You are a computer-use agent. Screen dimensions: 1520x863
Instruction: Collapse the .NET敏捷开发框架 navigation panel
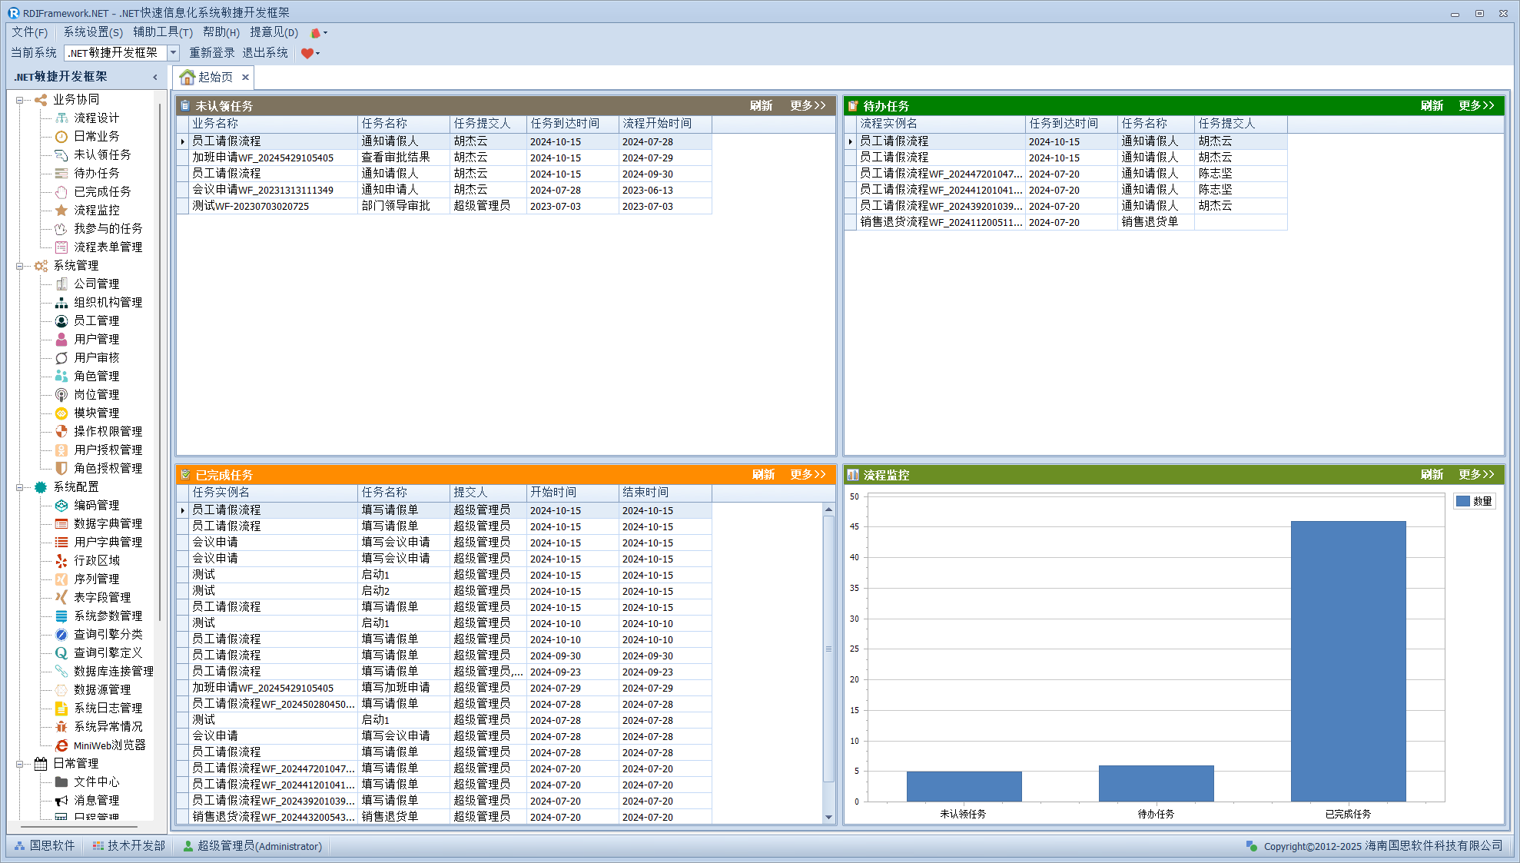pyautogui.click(x=155, y=77)
